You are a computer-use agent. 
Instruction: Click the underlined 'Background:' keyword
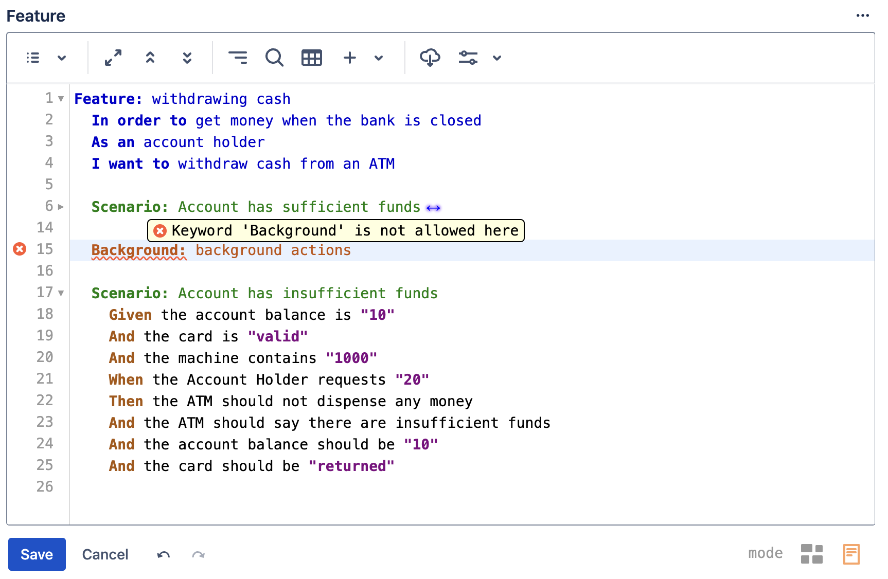[139, 250]
